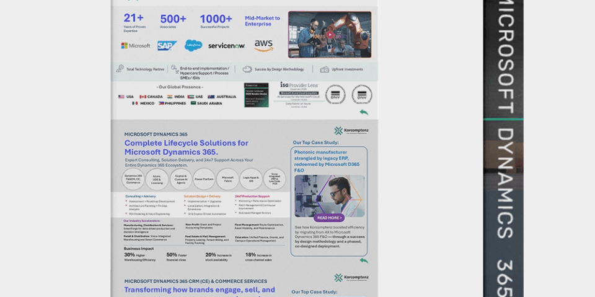Click the UAE flag
The height and width of the screenshot is (297, 595).
(x=190, y=97)
